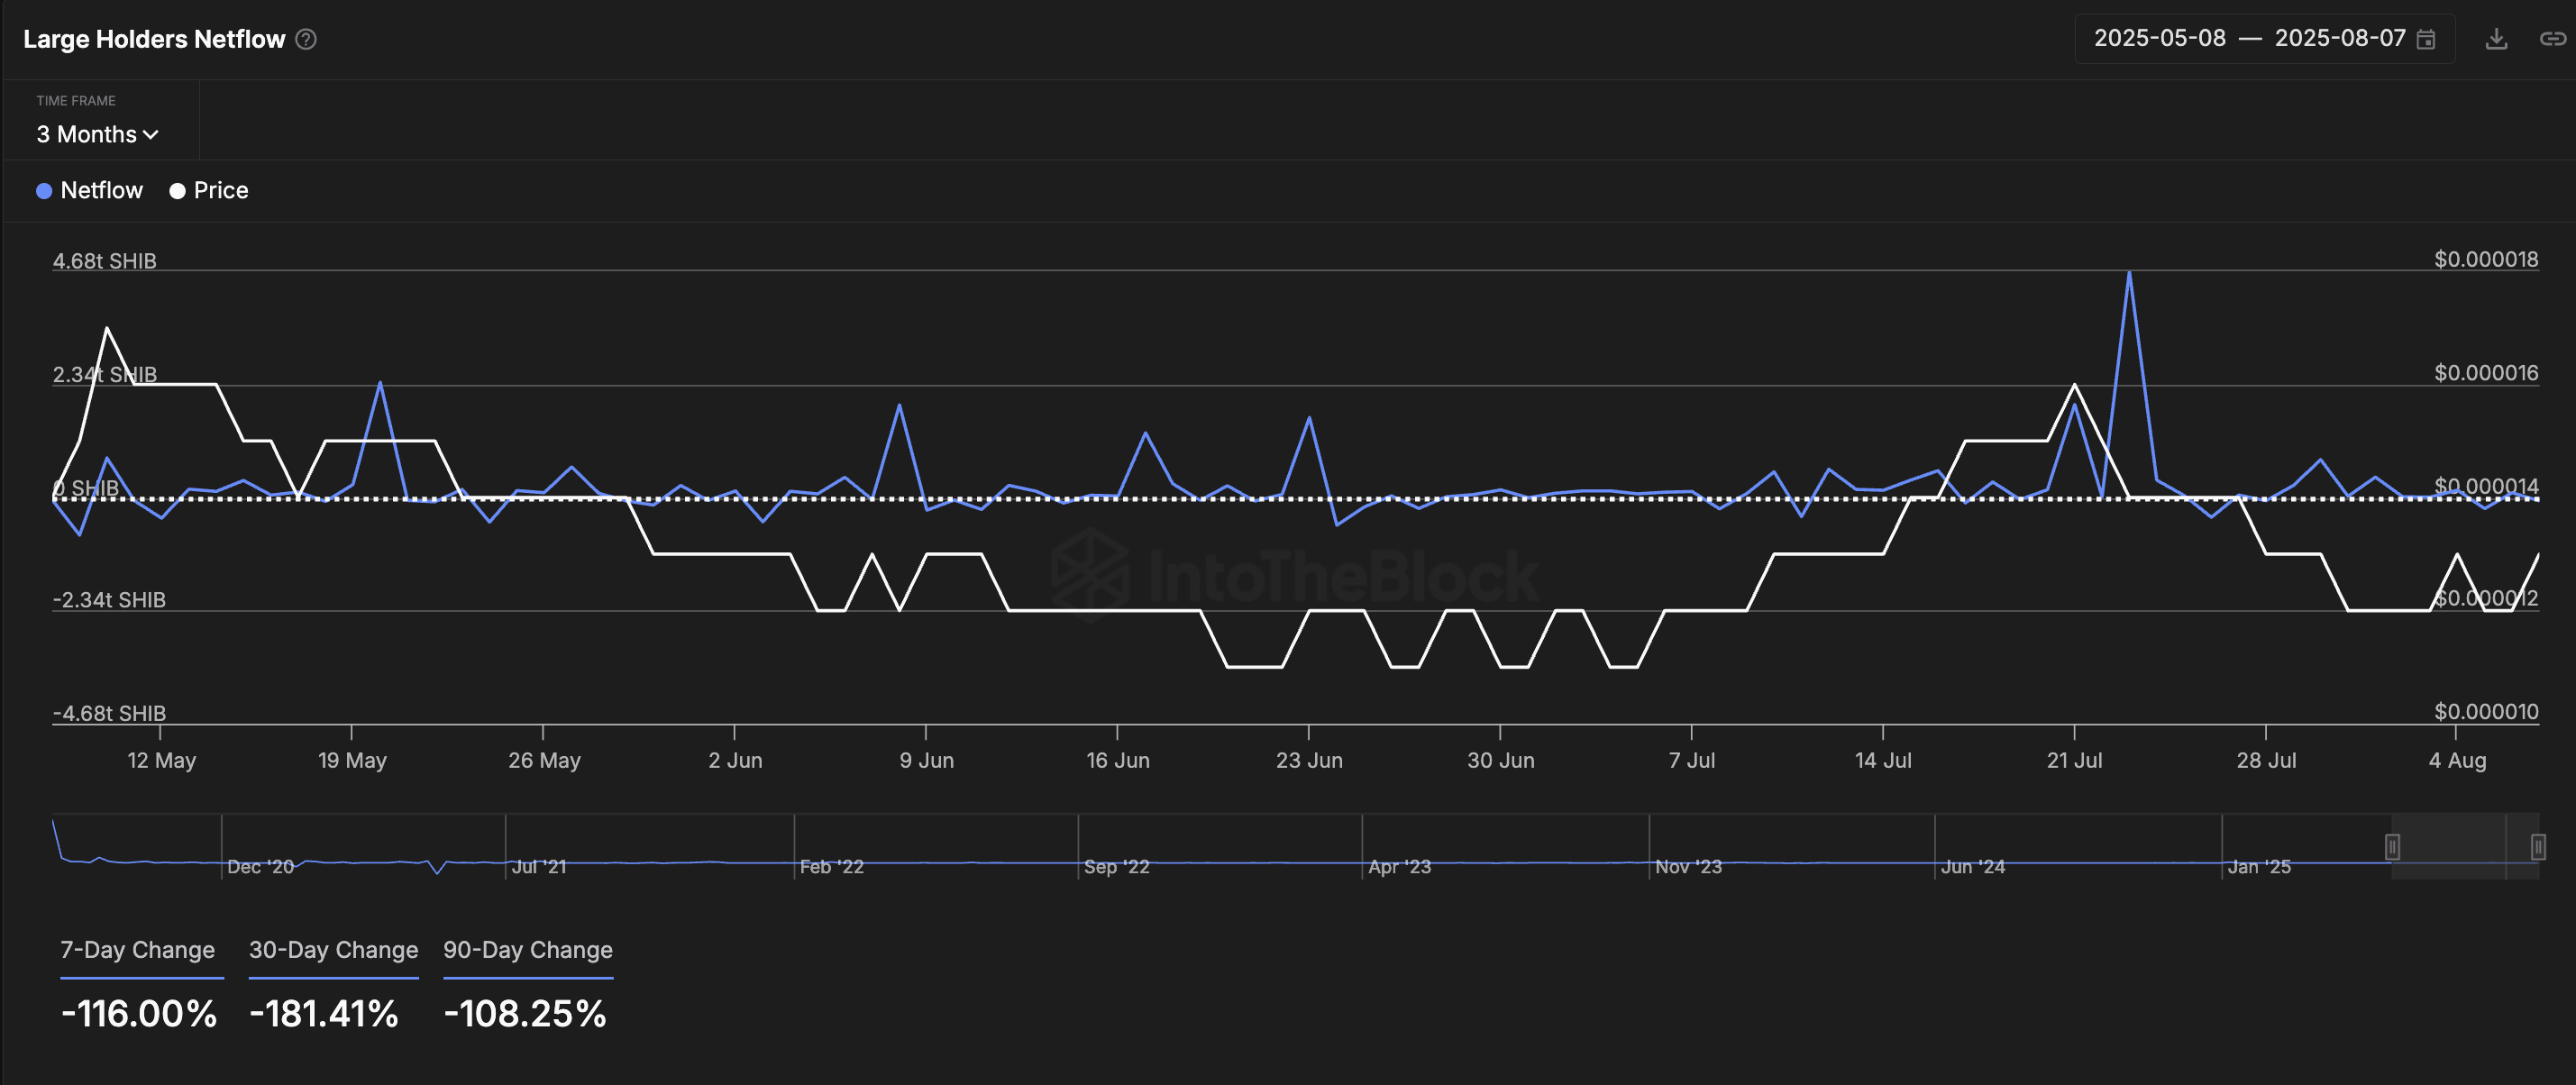Open the calendar icon in date range
Screen dimensions: 2576x1085
tap(2426, 39)
